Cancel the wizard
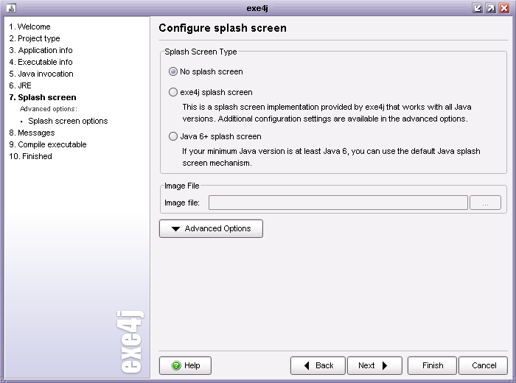 484,365
